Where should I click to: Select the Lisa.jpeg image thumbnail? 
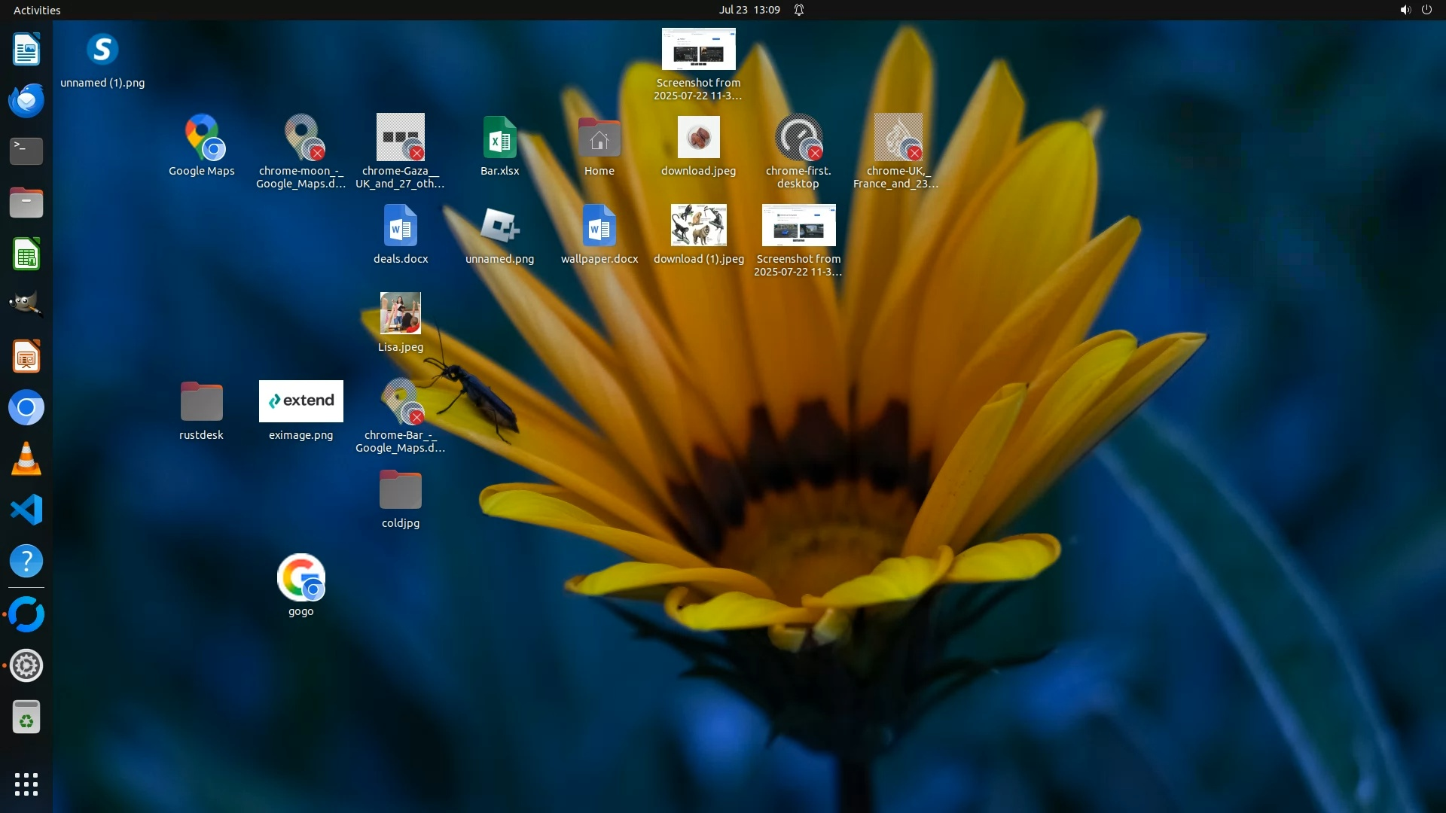point(400,313)
